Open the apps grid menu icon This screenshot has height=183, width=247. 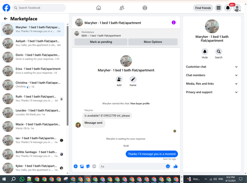point(218,8)
